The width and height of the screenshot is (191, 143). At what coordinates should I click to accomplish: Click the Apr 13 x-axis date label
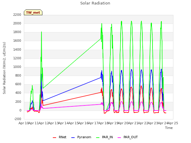coord(54,123)
